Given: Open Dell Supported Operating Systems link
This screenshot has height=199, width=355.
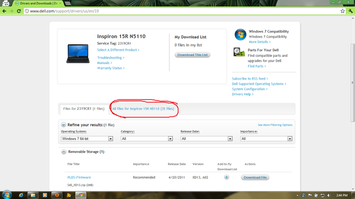Looking at the screenshot, I should tap(259, 83).
